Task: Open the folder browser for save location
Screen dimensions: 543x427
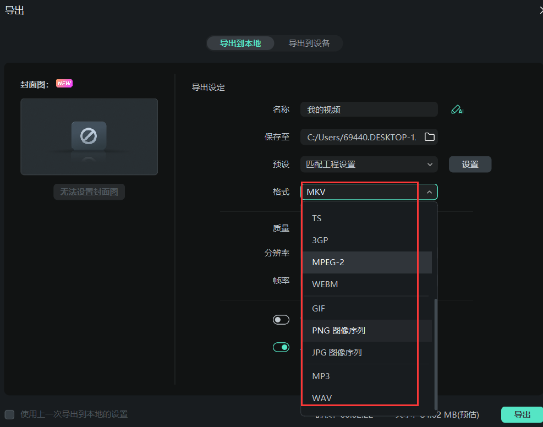Action: [430, 137]
